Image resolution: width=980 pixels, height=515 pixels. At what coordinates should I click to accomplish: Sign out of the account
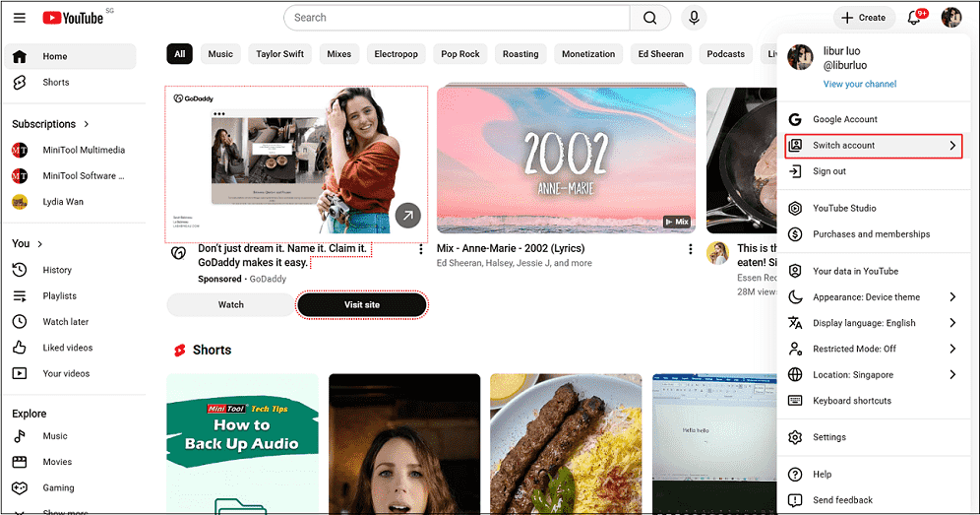coord(874,171)
